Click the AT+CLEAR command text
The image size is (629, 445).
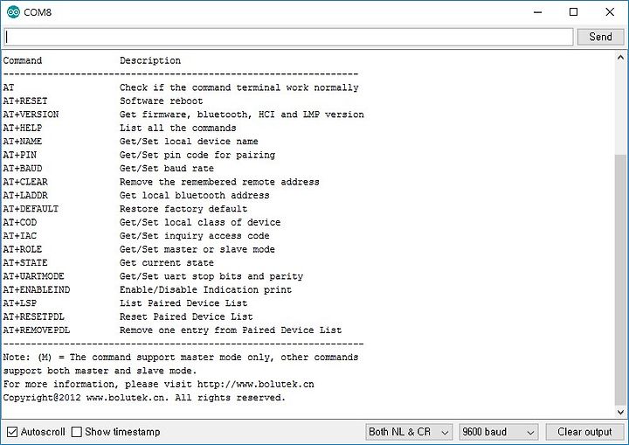25,182
